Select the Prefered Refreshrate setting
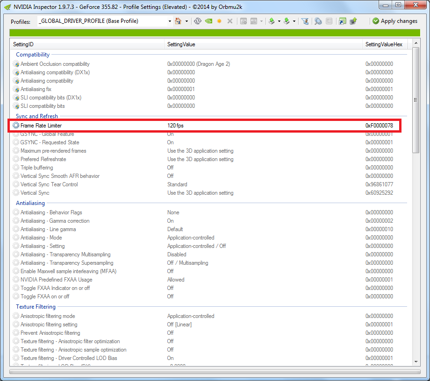The height and width of the screenshot is (381, 430). (x=43, y=159)
